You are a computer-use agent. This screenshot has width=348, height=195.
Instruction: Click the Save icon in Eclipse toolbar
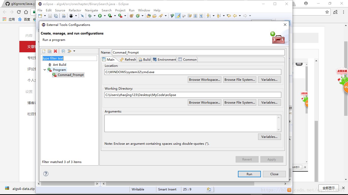[x=50, y=16]
